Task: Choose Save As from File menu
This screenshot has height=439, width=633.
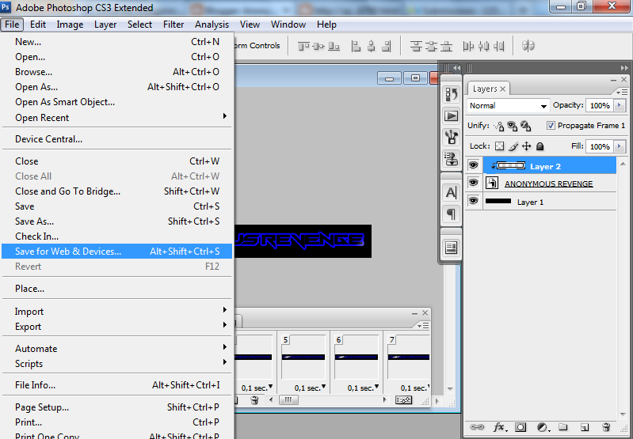Action: point(117,221)
